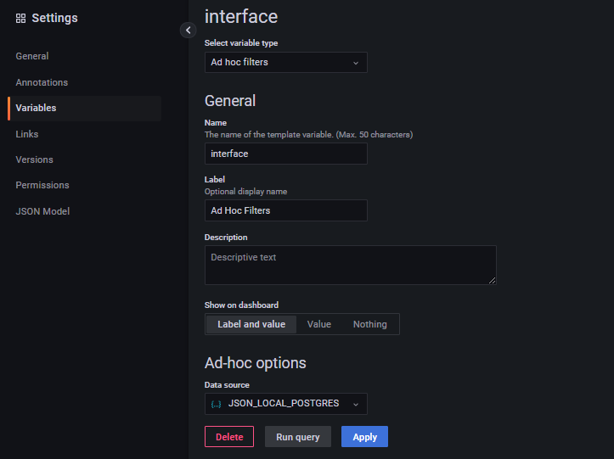Click the Apply button
Screen dimensions: 614x459
pyautogui.click(x=364, y=437)
